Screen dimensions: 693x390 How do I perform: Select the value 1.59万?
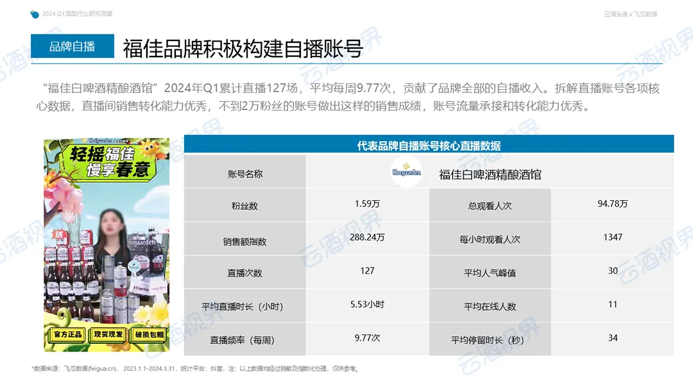coord(367,203)
